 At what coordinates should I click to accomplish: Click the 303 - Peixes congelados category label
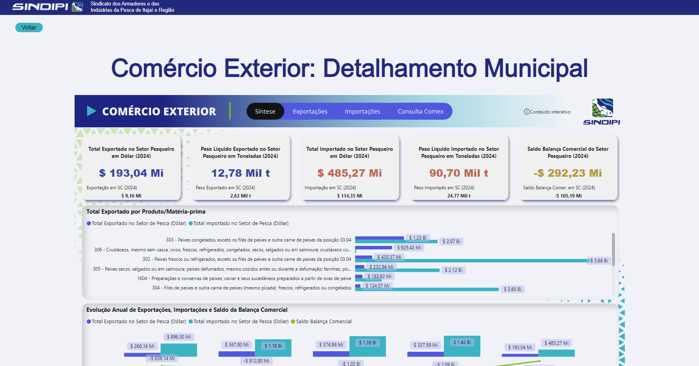pyautogui.click(x=258, y=240)
